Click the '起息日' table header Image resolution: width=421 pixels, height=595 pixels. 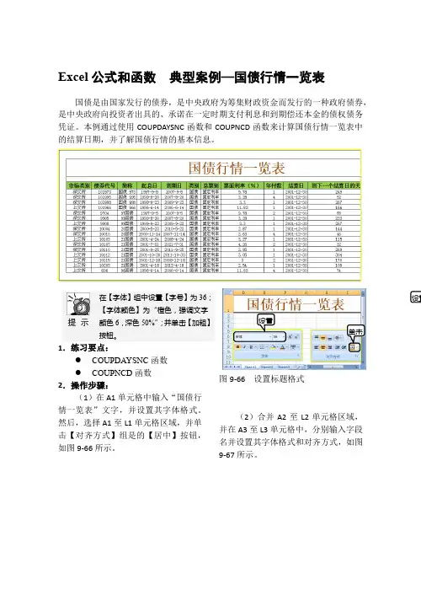(x=149, y=185)
